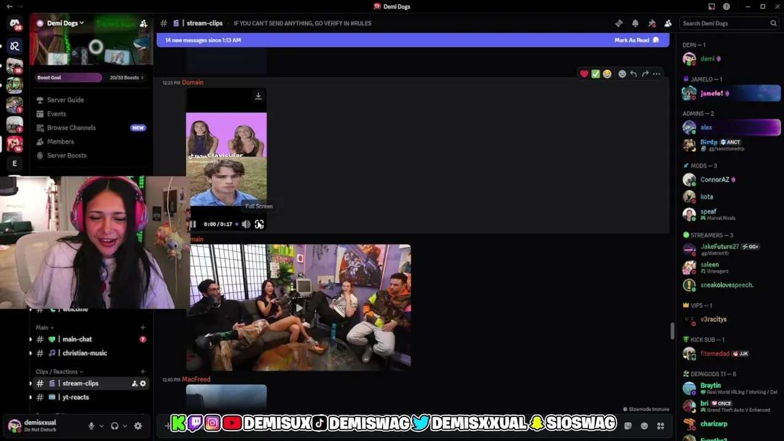784x441 pixels.
Task: Click chat scrollbar thumb
Action: tap(672, 331)
